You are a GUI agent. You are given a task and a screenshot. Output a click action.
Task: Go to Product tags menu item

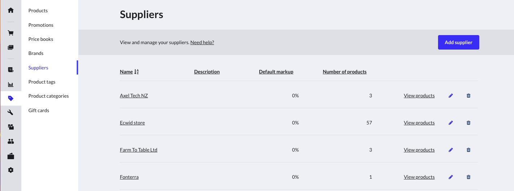point(42,82)
